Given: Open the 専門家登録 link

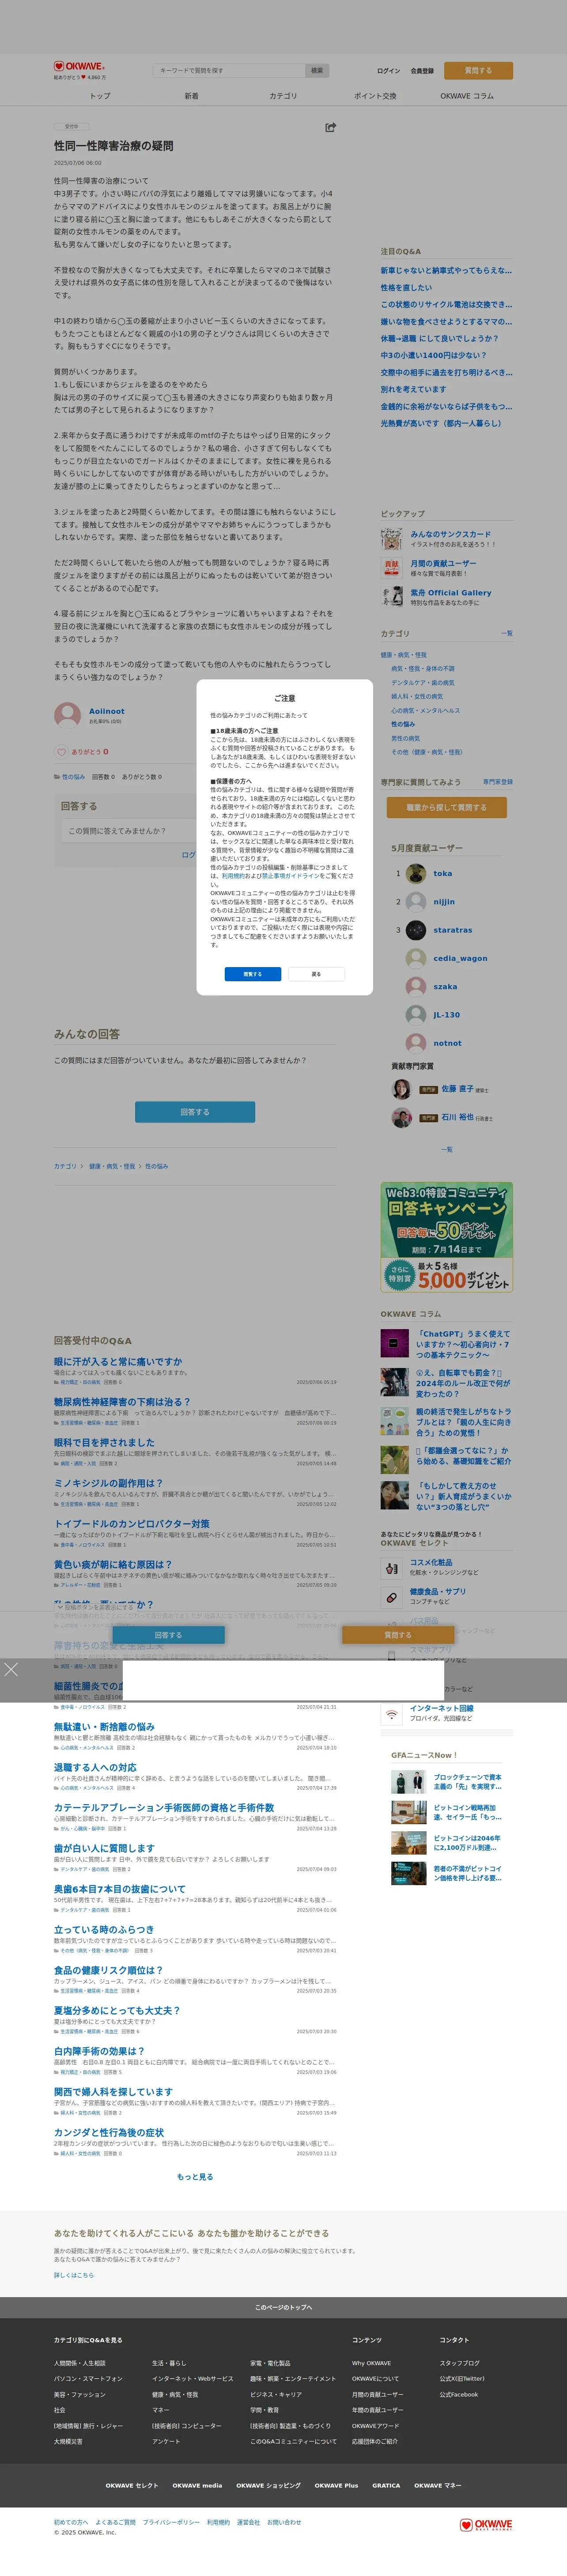Looking at the screenshot, I should (x=497, y=782).
